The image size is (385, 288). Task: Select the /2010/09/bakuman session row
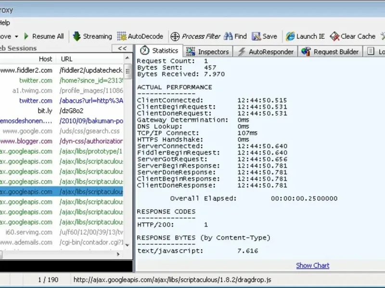tap(62, 121)
